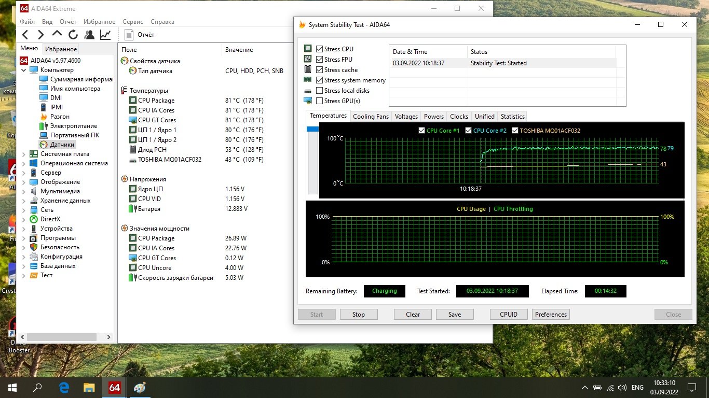Expand the Операционная система node
Screen dimensions: 709x398
pos(23,163)
